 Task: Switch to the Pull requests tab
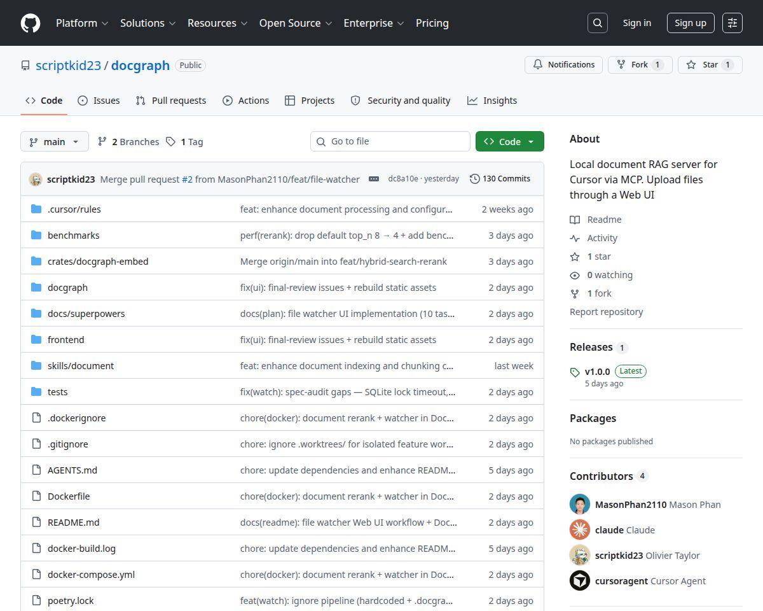(x=171, y=101)
